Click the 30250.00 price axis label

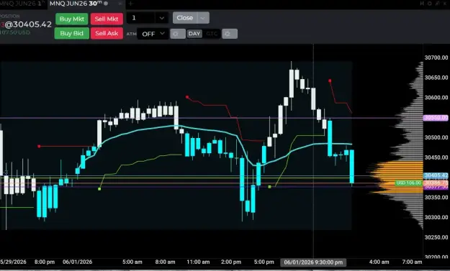436,237
